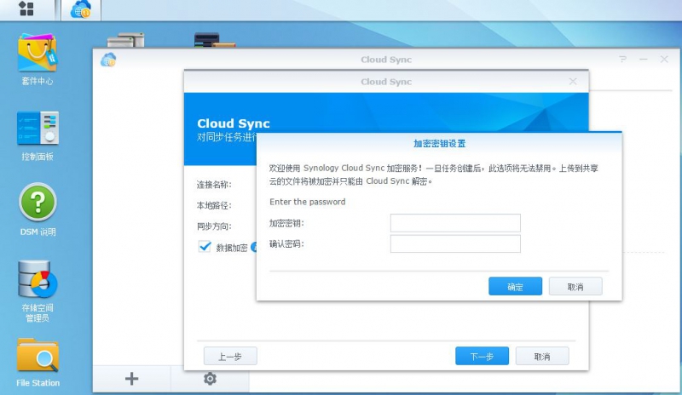Click the Cloud Sync window title icon
682x395 pixels.
108,60
